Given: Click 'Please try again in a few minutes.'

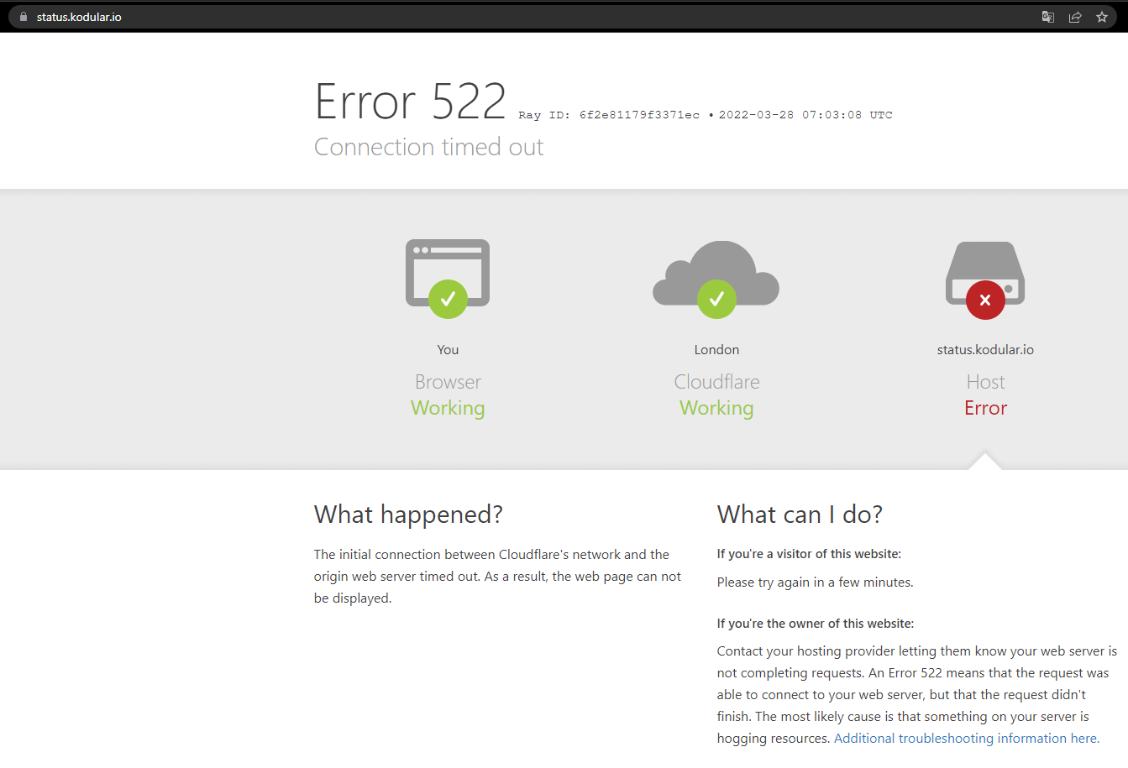Looking at the screenshot, I should tap(815, 583).
